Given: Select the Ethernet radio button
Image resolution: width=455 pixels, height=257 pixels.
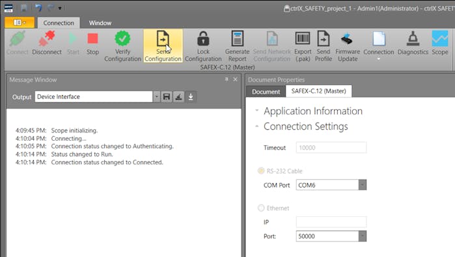Looking at the screenshot, I should [261, 208].
